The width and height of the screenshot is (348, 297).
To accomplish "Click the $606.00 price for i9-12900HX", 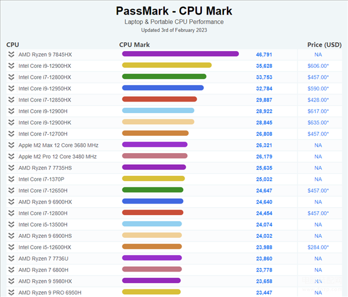I will point(318,66).
